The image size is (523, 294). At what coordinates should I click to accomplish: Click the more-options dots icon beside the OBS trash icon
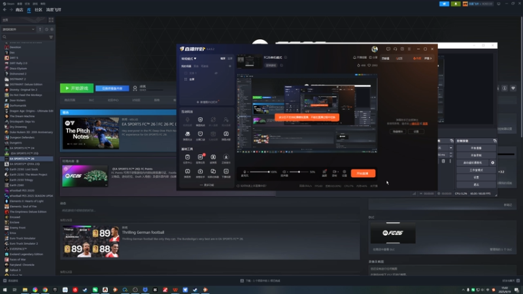pyautogui.click(x=450, y=161)
